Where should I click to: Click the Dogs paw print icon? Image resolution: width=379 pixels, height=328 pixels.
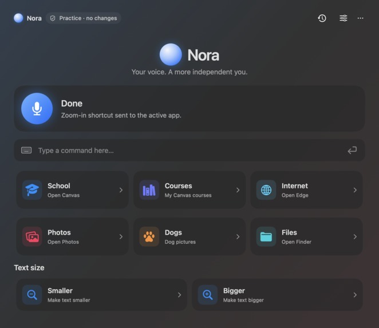click(x=149, y=236)
